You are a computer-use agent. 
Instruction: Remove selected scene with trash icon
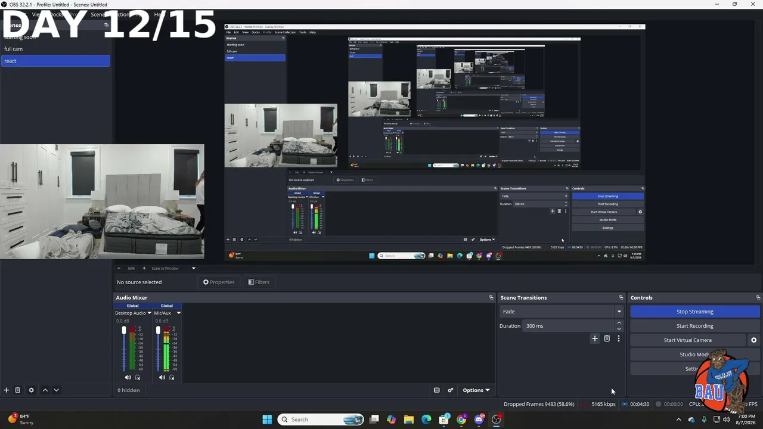pos(18,390)
